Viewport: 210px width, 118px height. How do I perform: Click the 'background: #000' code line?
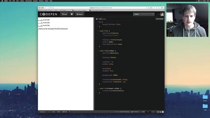(110, 75)
